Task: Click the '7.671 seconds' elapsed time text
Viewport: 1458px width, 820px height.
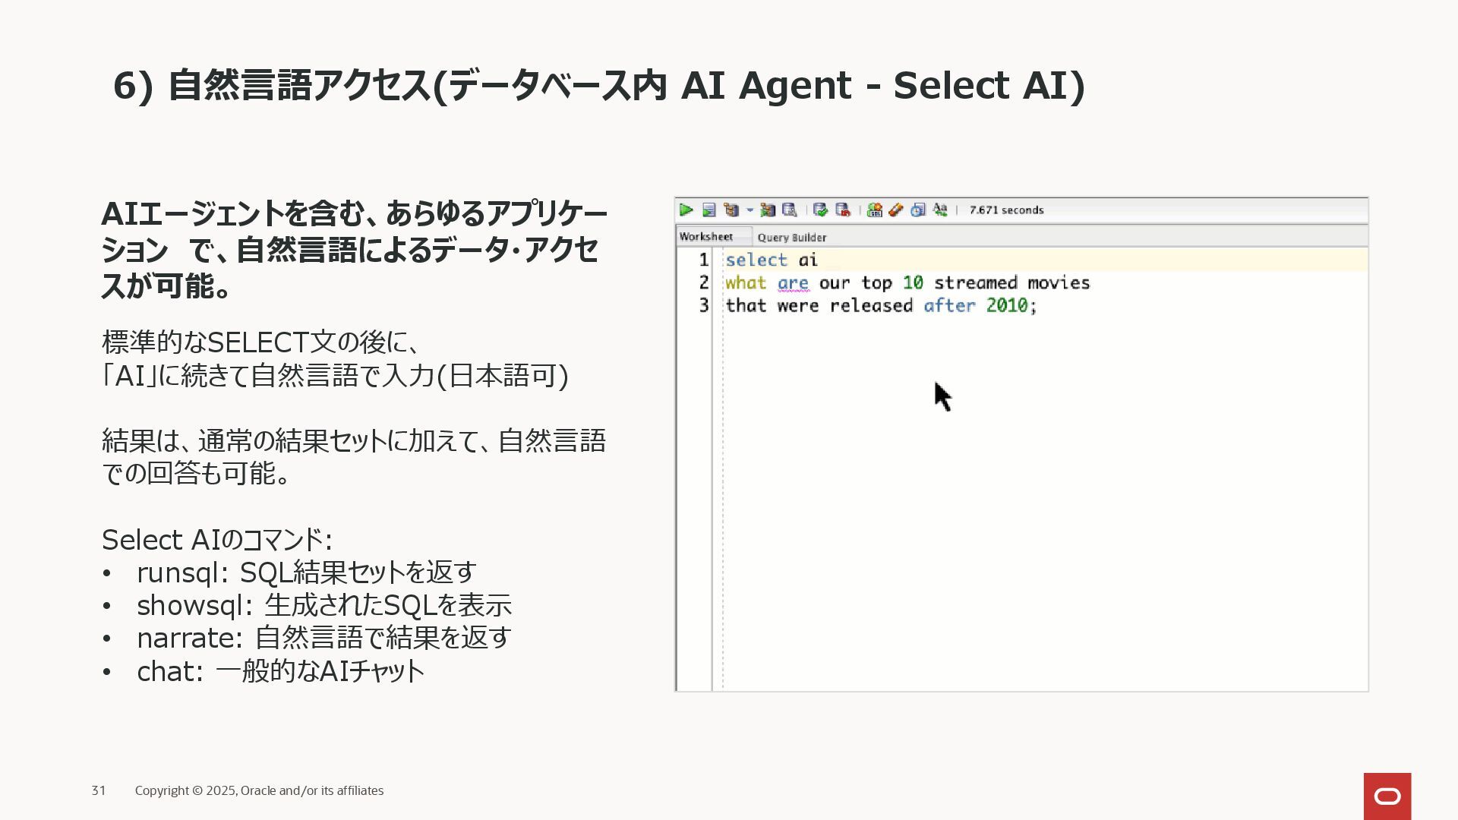Action: click(x=1006, y=210)
